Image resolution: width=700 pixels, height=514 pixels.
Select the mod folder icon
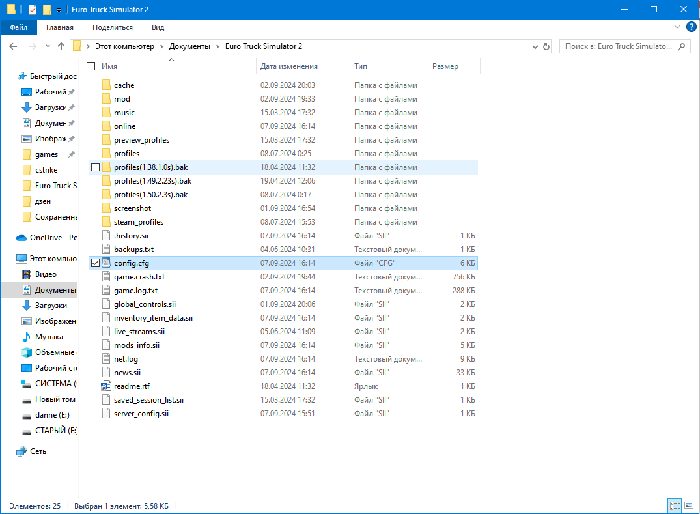(106, 98)
